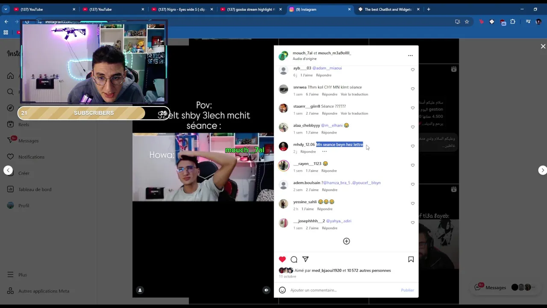View 10 572 autres personnes likes
Image resolution: width=547 pixels, height=308 pixels.
pos(369,270)
